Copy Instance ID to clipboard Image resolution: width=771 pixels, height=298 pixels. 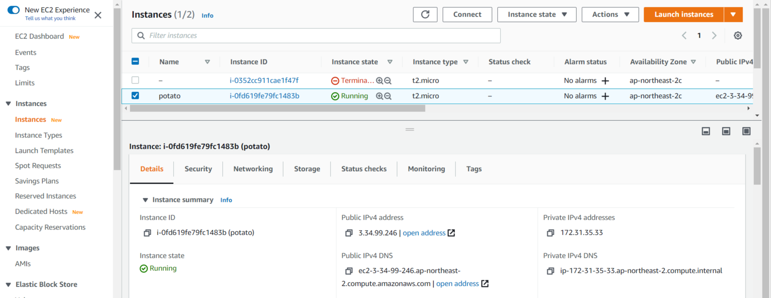tap(147, 233)
